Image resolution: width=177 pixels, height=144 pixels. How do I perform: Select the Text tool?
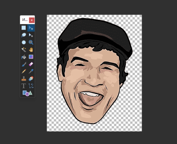[x=24, y=86]
